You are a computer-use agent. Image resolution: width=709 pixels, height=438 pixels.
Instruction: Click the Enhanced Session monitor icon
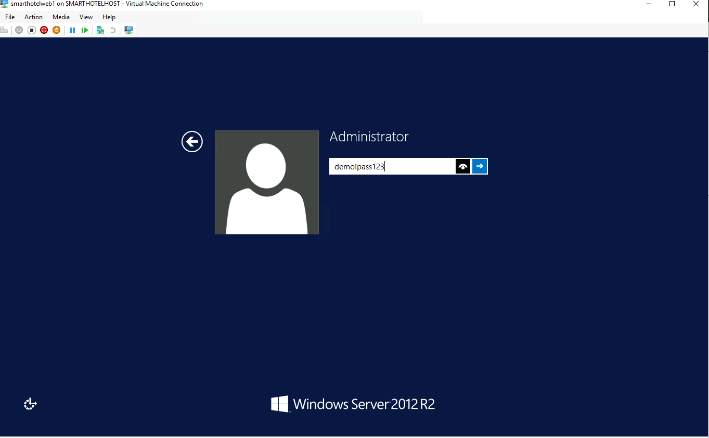pos(128,30)
